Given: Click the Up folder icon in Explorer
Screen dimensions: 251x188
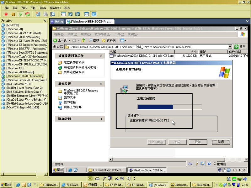Looking at the screenshot, I should [x=83, y=40].
